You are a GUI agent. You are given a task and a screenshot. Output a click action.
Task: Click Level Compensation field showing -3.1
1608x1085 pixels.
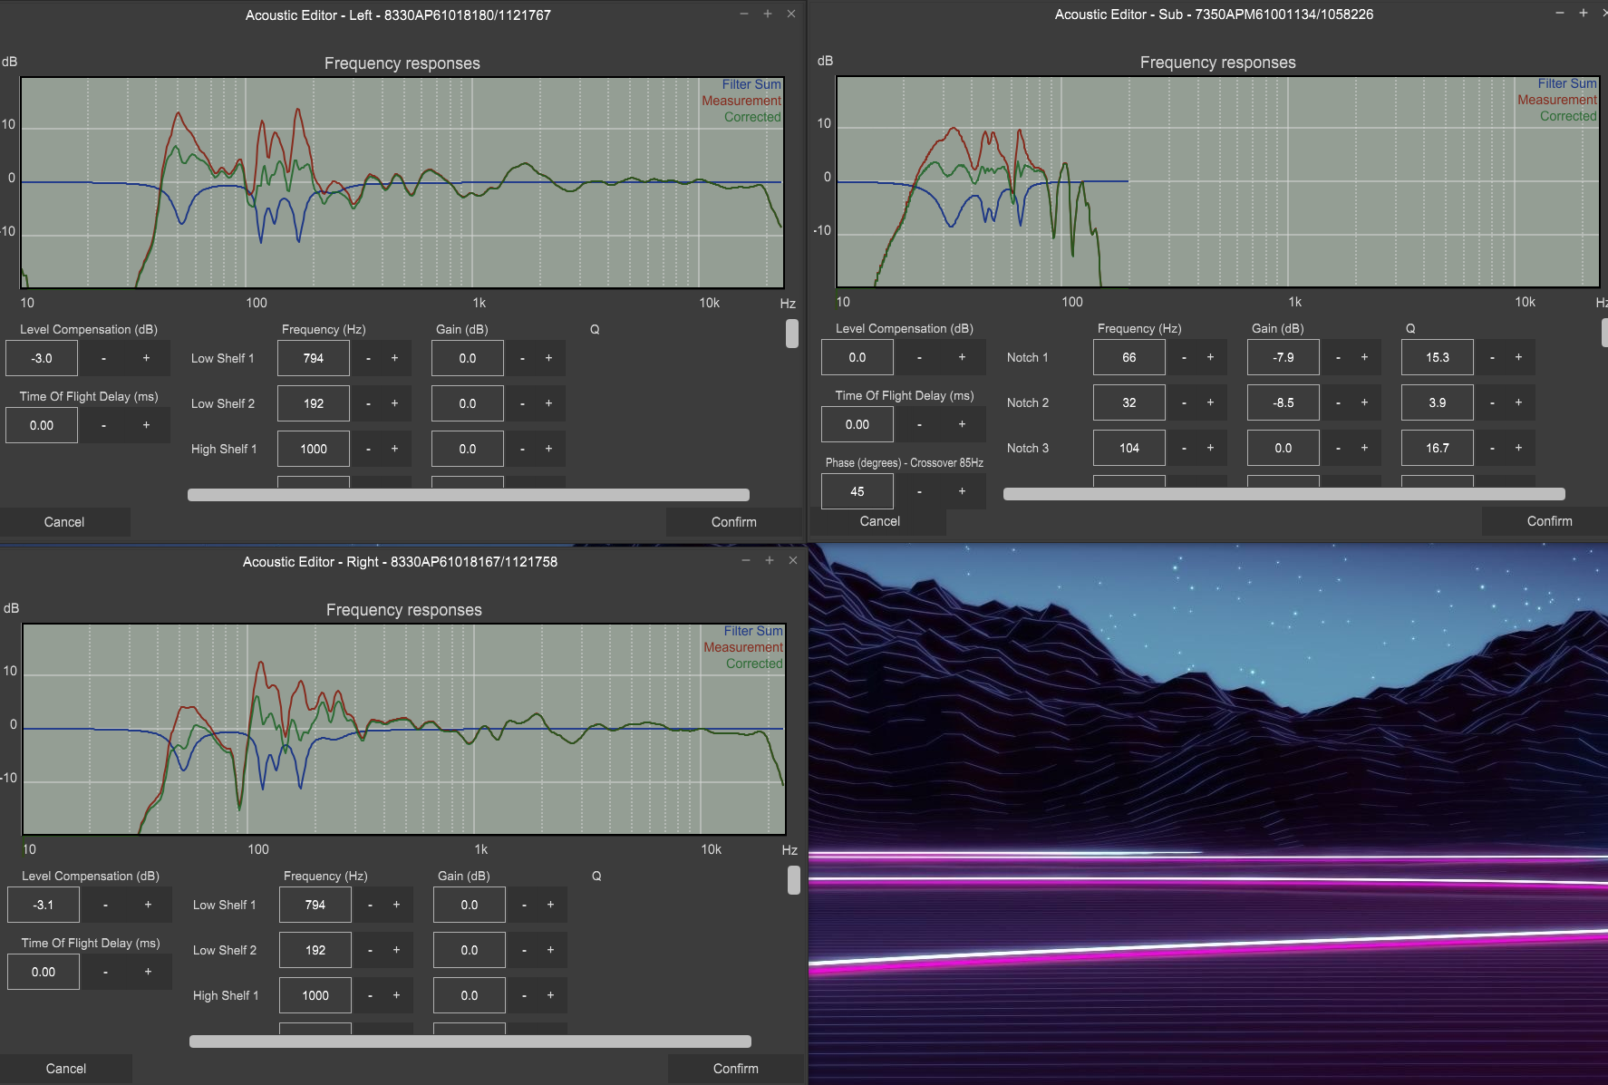coord(44,905)
